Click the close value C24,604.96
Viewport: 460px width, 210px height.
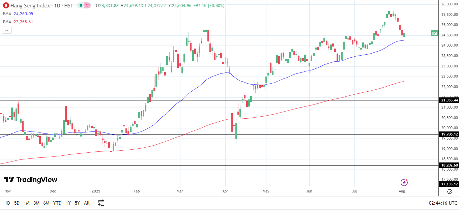pos(180,6)
